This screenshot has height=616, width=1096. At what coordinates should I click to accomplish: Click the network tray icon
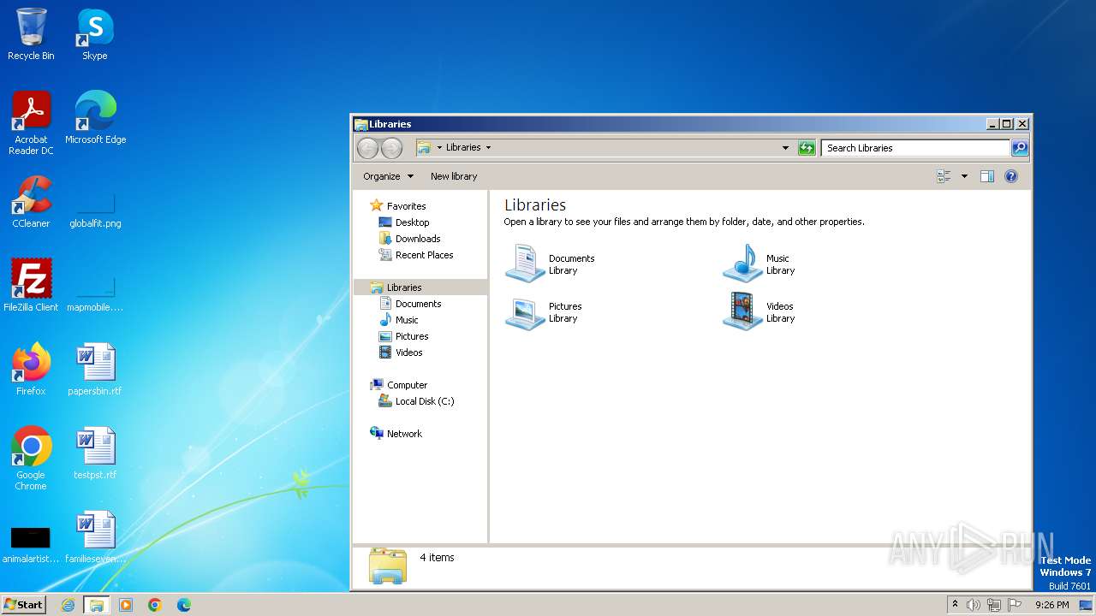(994, 605)
